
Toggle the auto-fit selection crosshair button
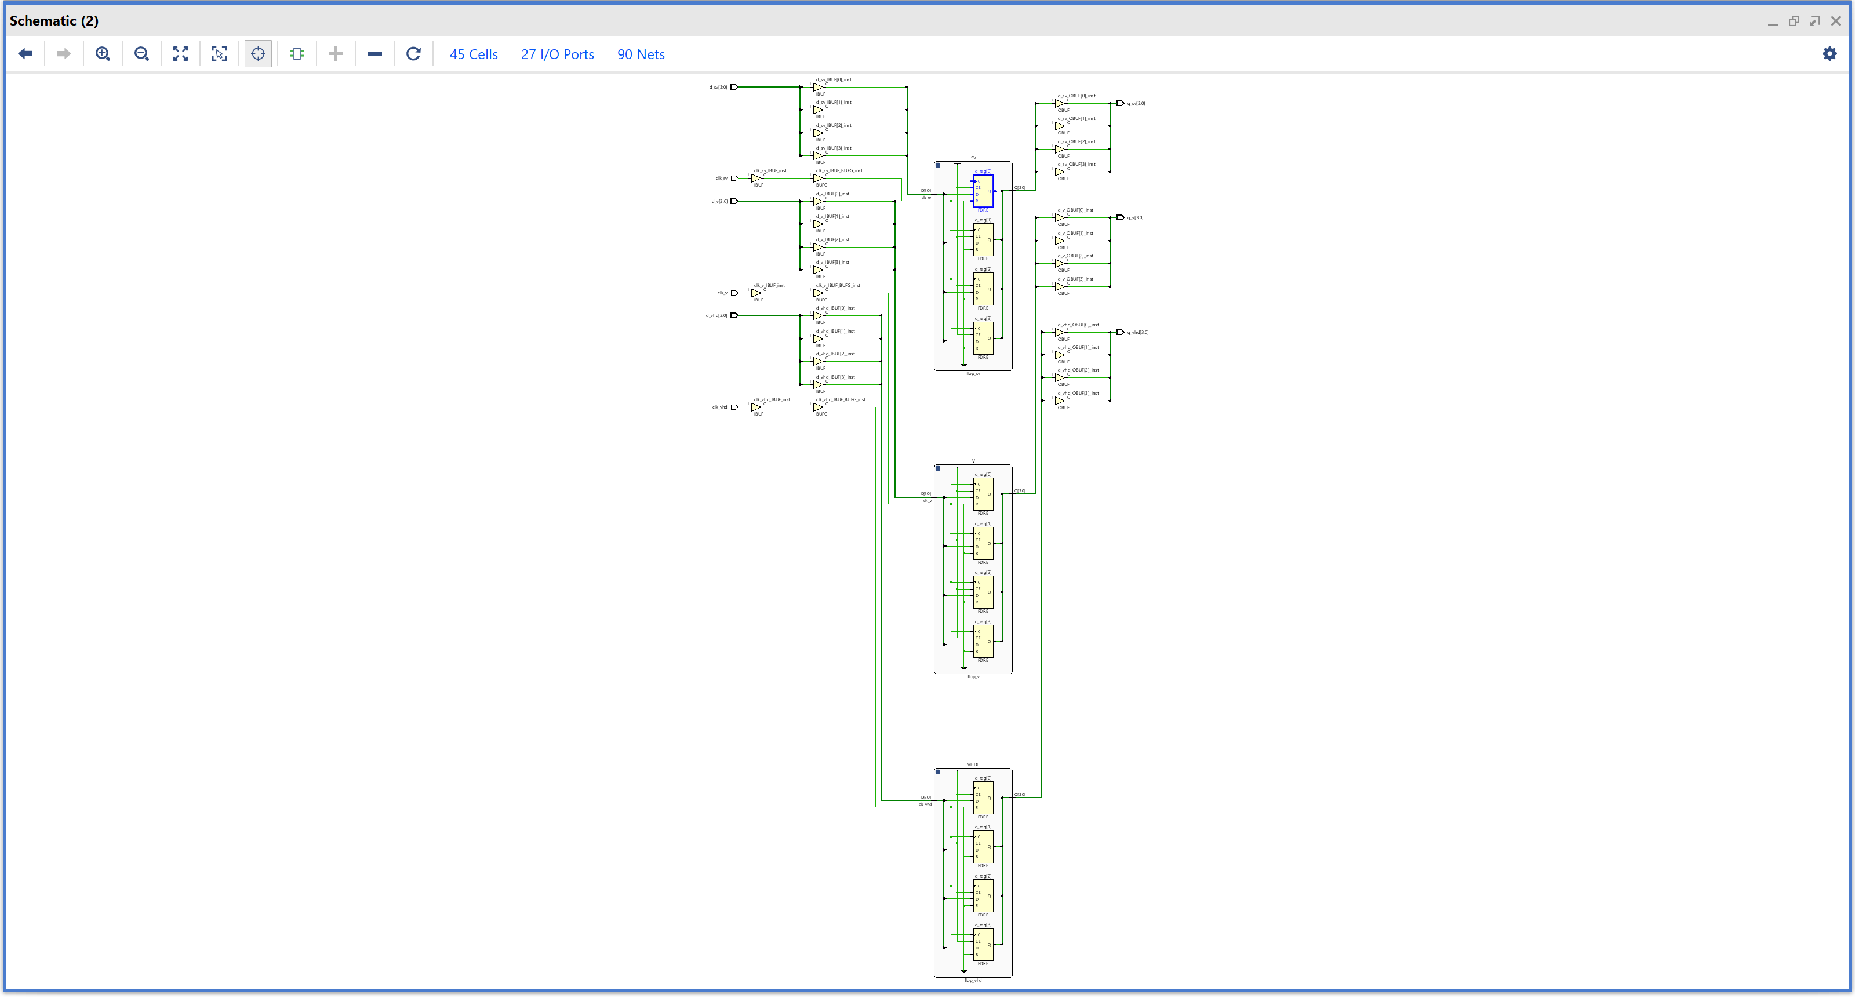[259, 54]
